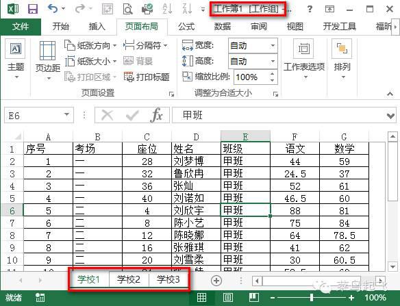Open Print Preview magnifier icon
400x306 pixels.
tap(127, 9)
